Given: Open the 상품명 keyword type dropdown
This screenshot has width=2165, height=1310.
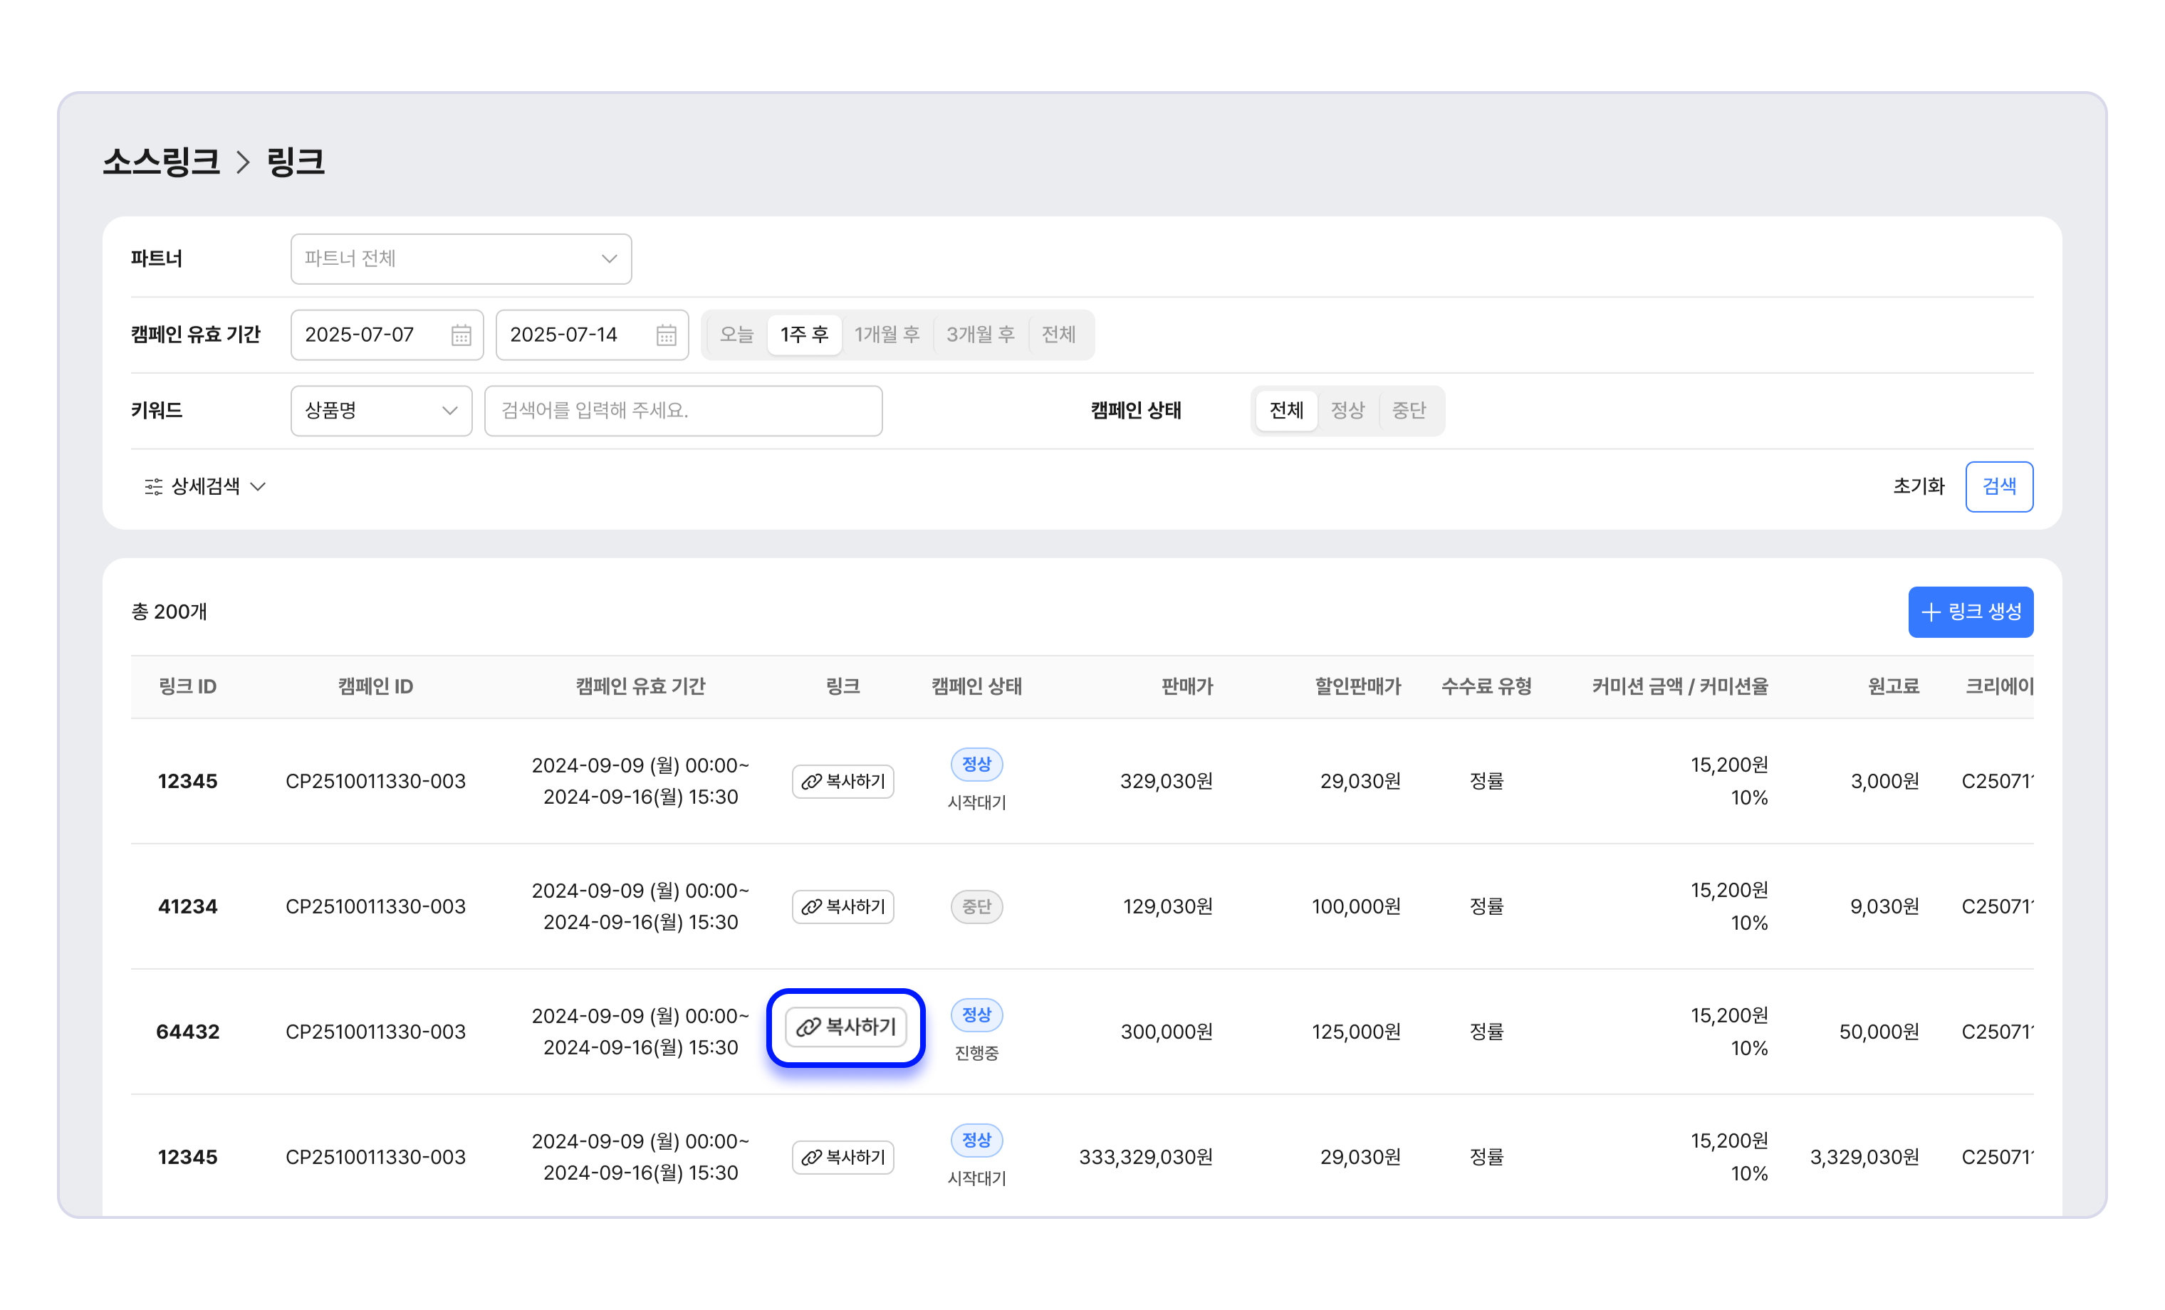Looking at the screenshot, I should tap(380, 410).
